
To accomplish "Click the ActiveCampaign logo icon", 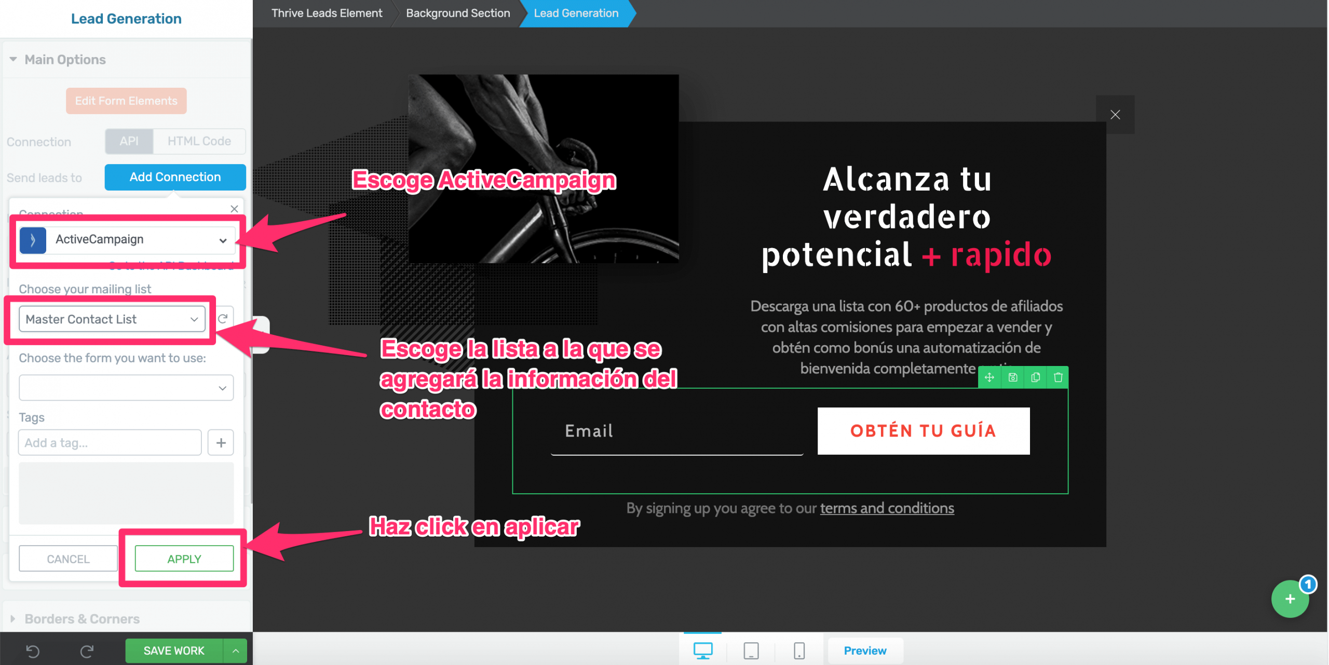I will pos(33,240).
